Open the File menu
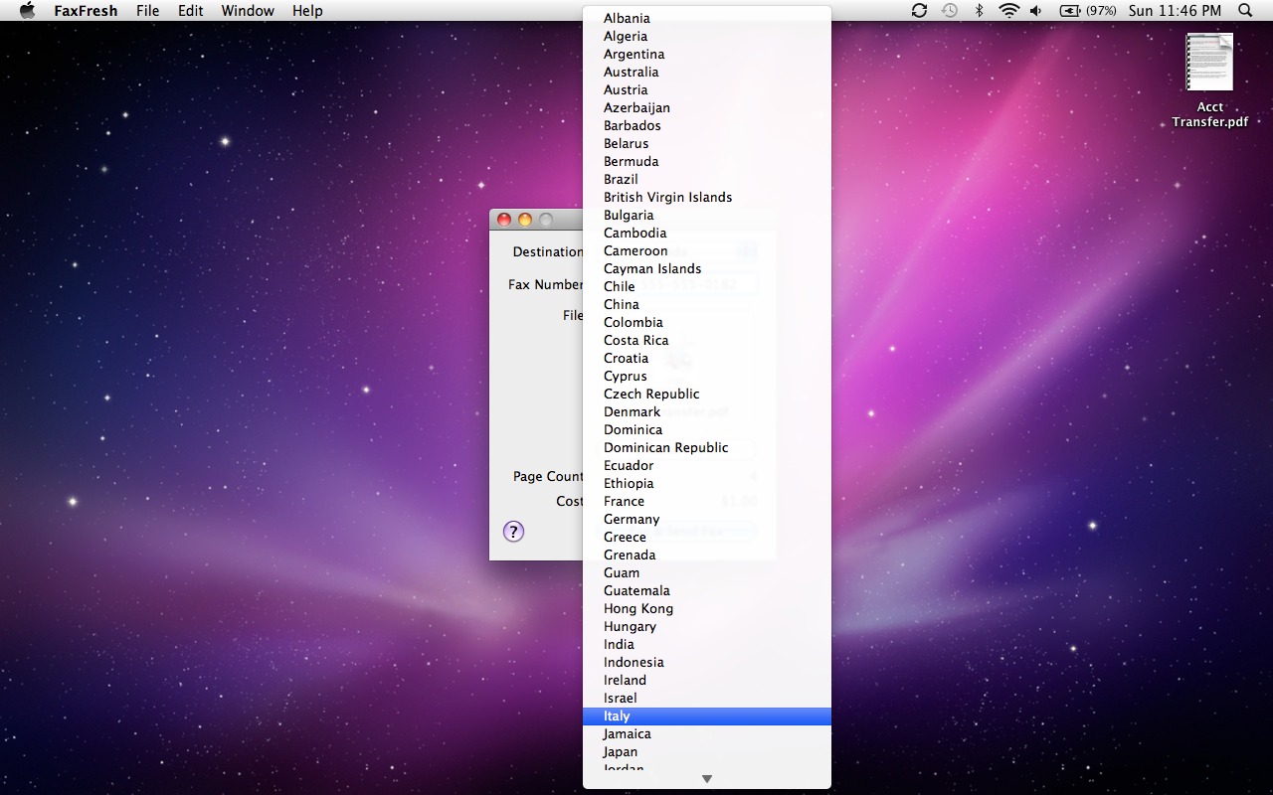Viewport: 1273px width, 795px height. click(147, 11)
